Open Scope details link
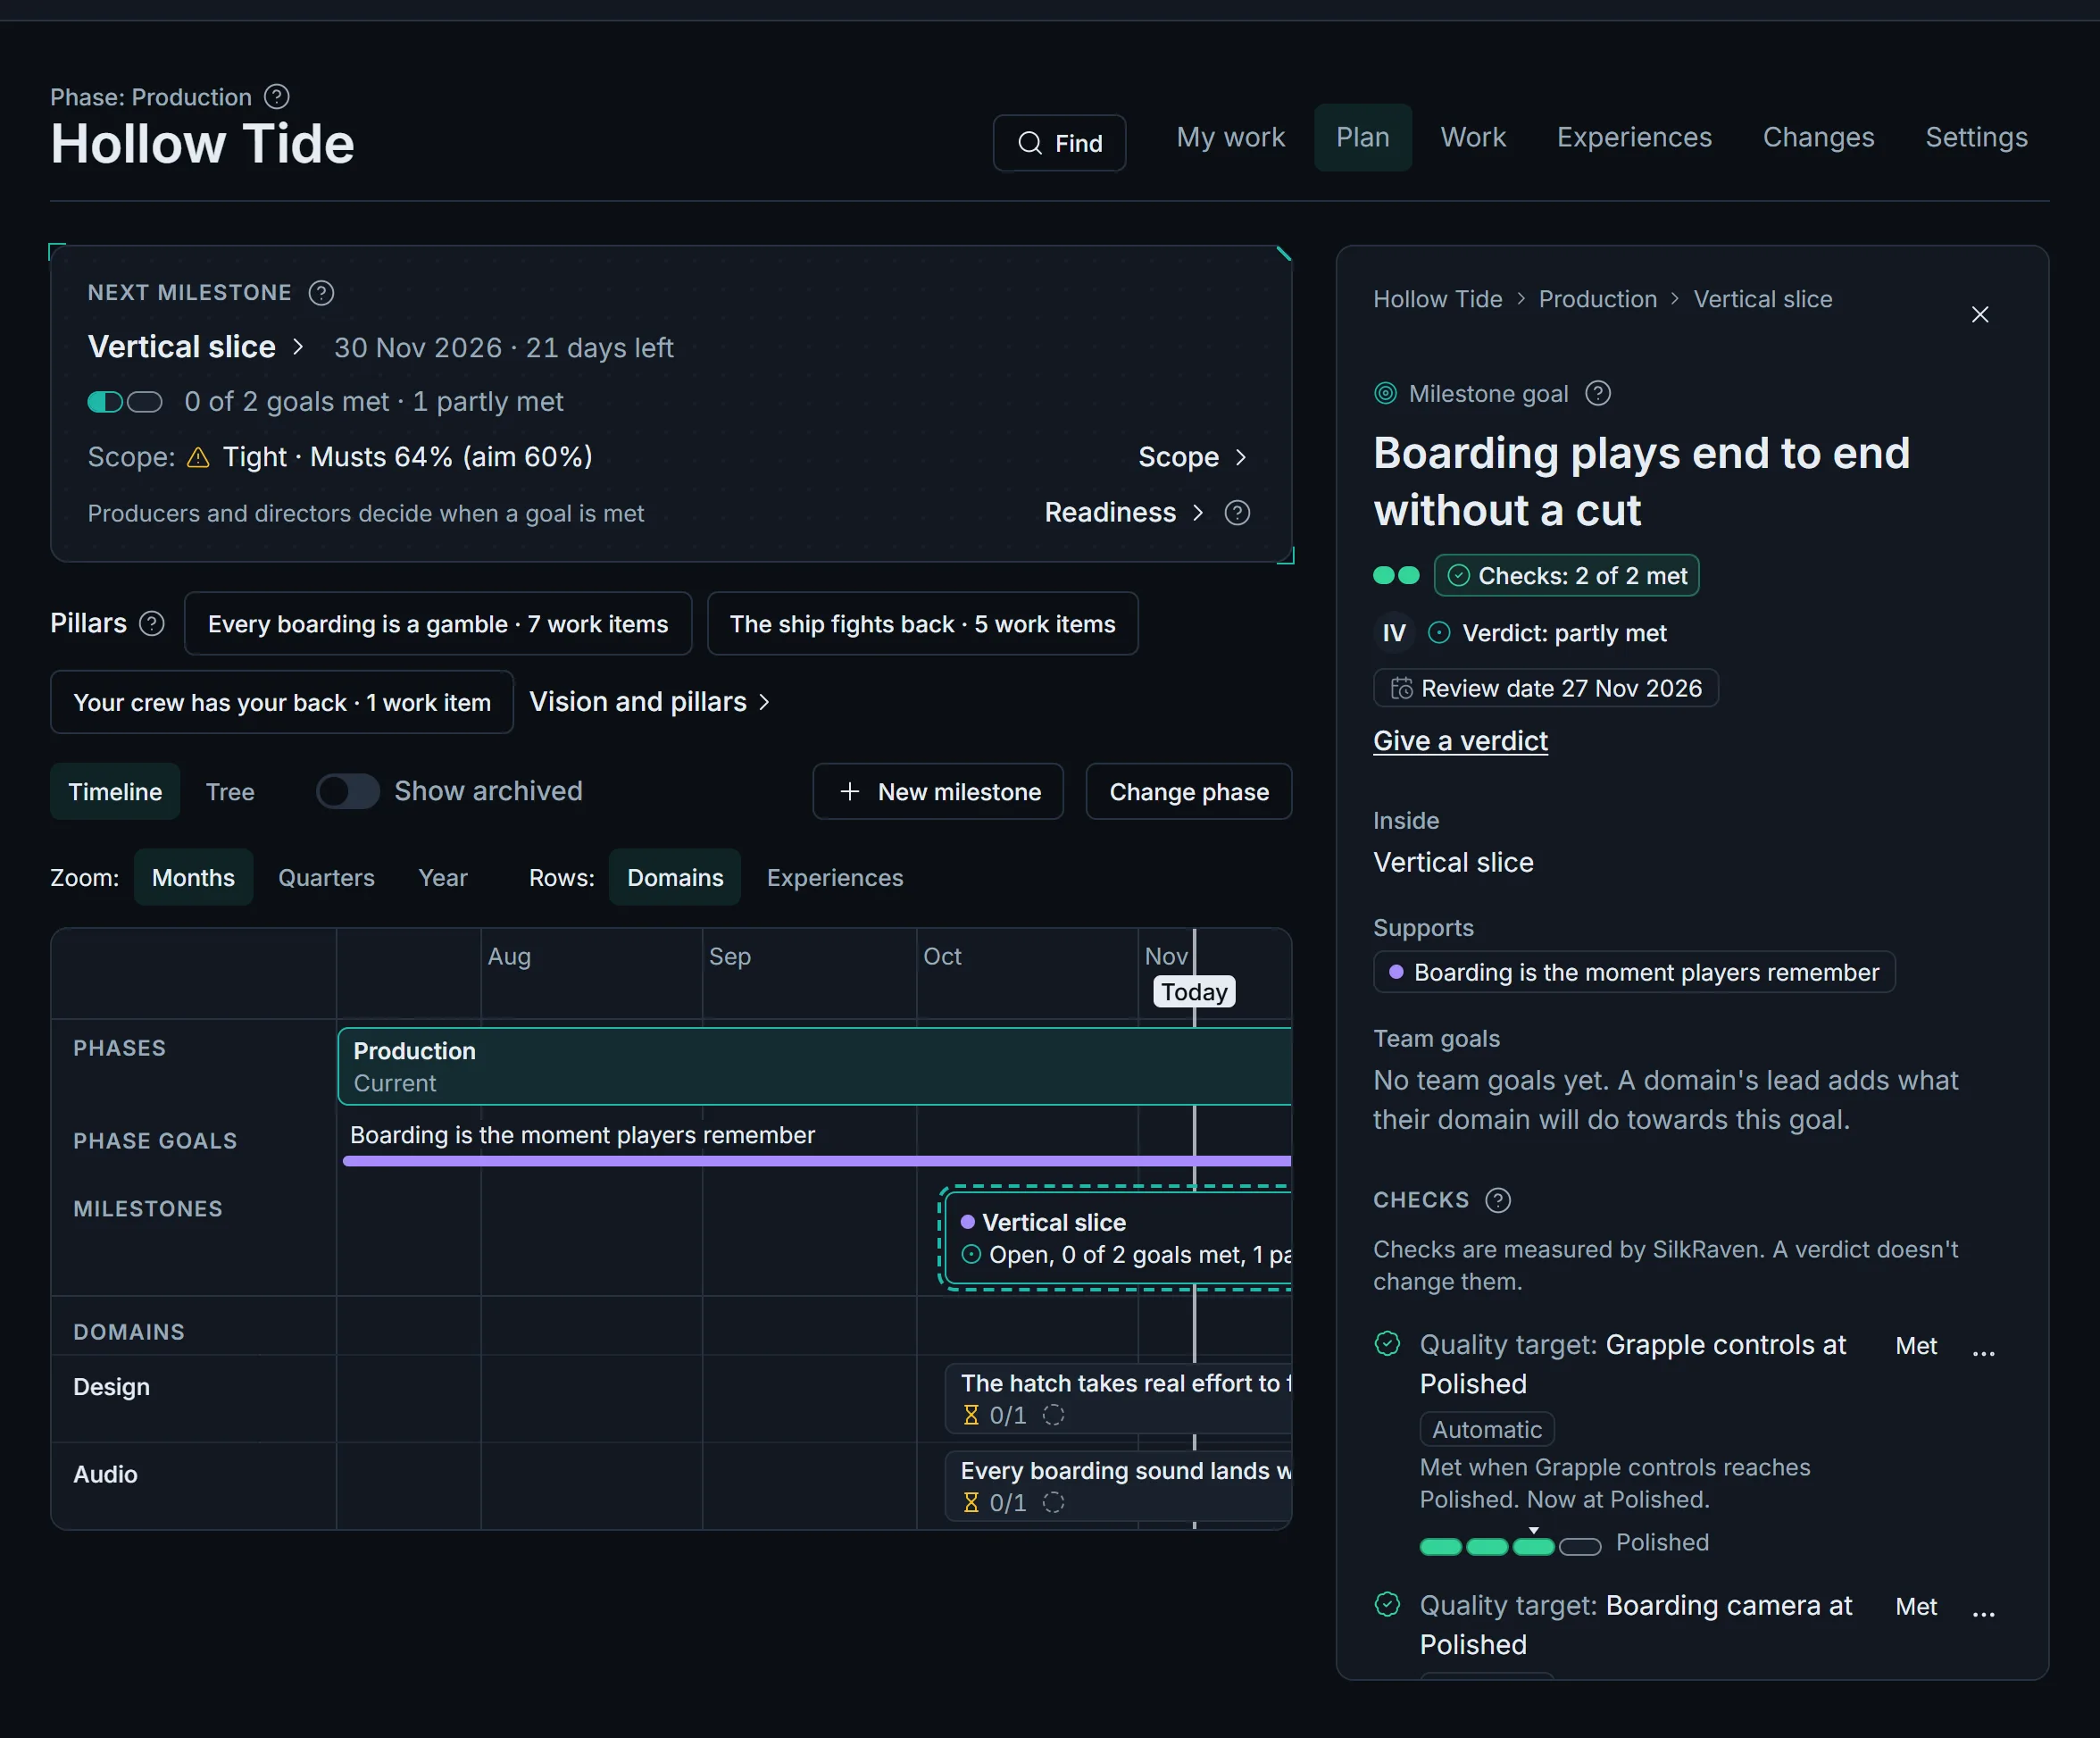The width and height of the screenshot is (2100, 1738). [1192, 457]
